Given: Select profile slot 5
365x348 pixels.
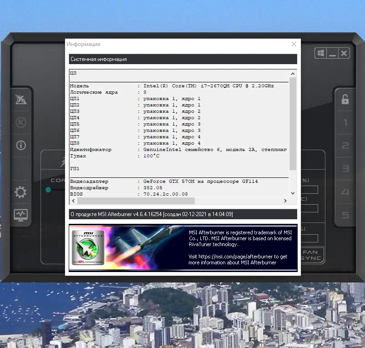Looking at the screenshot, I should click(x=345, y=215).
